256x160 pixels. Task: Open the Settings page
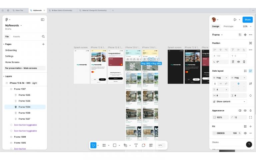(x=9, y=56)
